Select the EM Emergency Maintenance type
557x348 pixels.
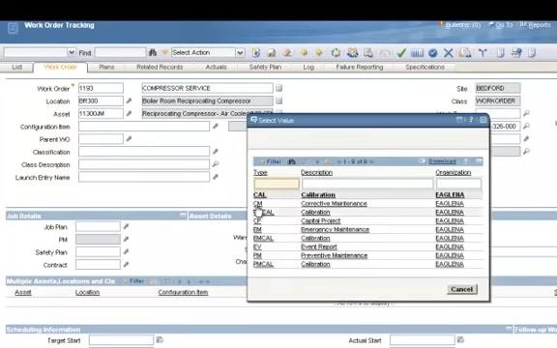[x=257, y=229]
